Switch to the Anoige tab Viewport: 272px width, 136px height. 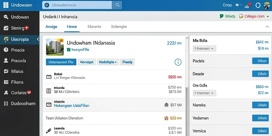(x=51, y=27)
